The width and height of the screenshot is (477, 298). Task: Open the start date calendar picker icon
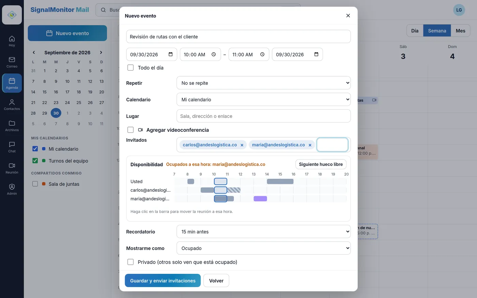point(171,54)
